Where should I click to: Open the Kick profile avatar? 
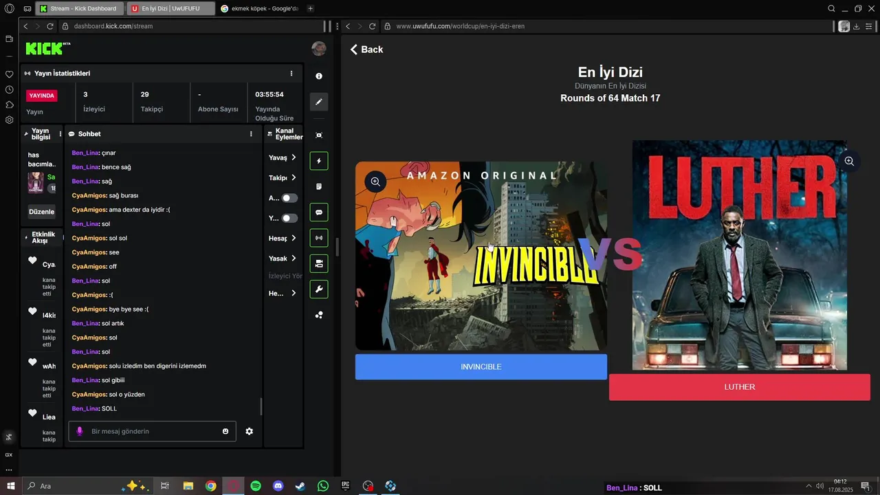(x=319, y=48)
